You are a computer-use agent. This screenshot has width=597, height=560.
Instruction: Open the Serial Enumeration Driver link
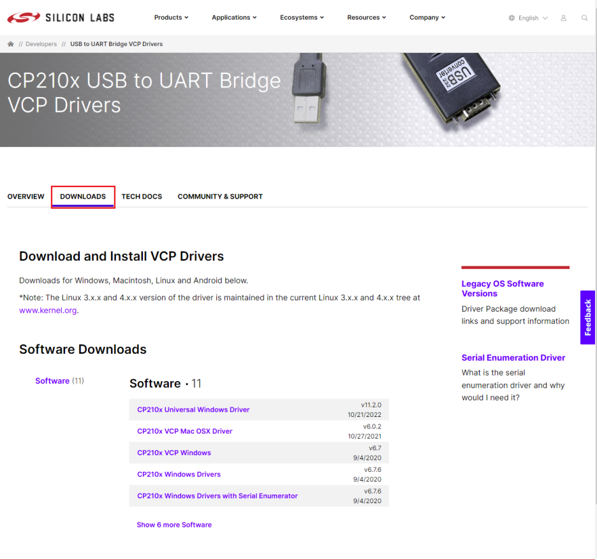click(513, 358)
